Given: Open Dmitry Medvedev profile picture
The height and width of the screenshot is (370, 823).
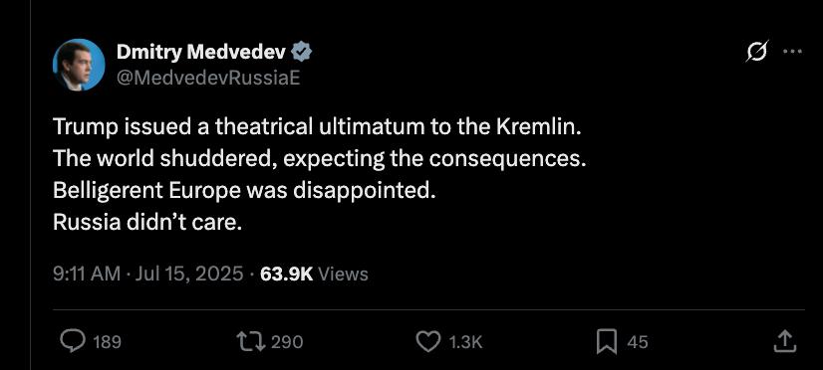Looking at the screenshot, I should 79,65.
